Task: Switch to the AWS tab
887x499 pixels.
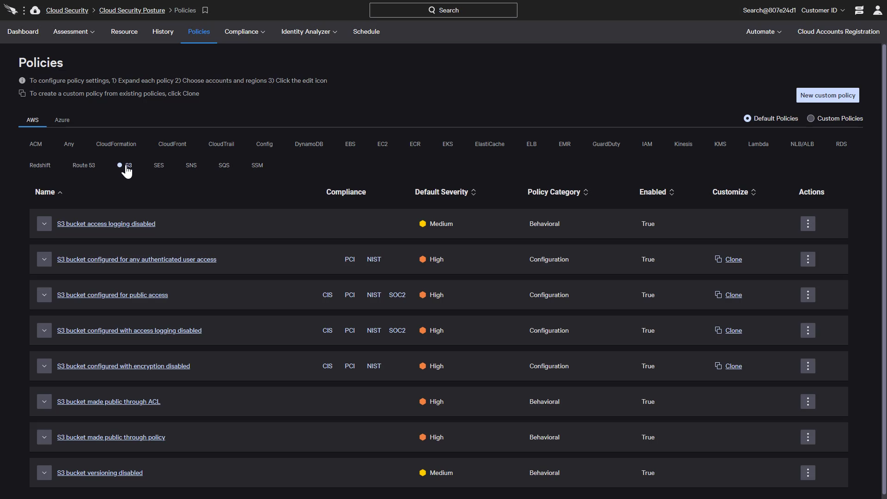Action: point(32,120)
